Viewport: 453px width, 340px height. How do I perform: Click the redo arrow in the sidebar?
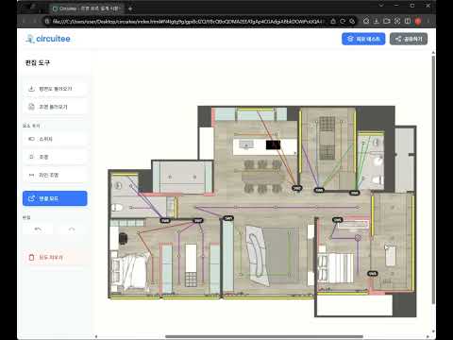(x=72, y=229)
